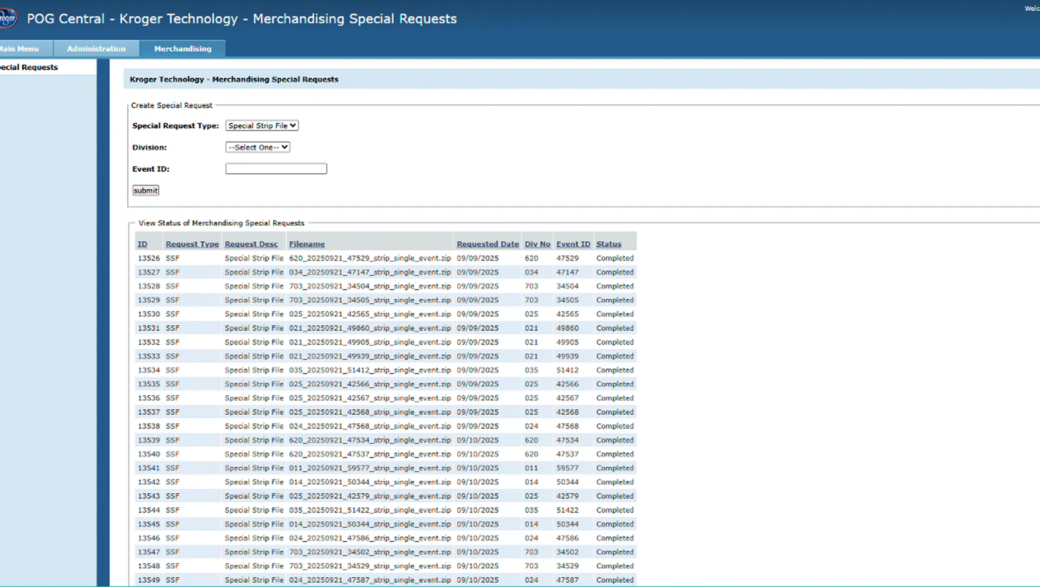Image resolution: width=1040 pixels, height=587 pixels.
Task: Click Completed status of request 13549
Action: [614, 580]
